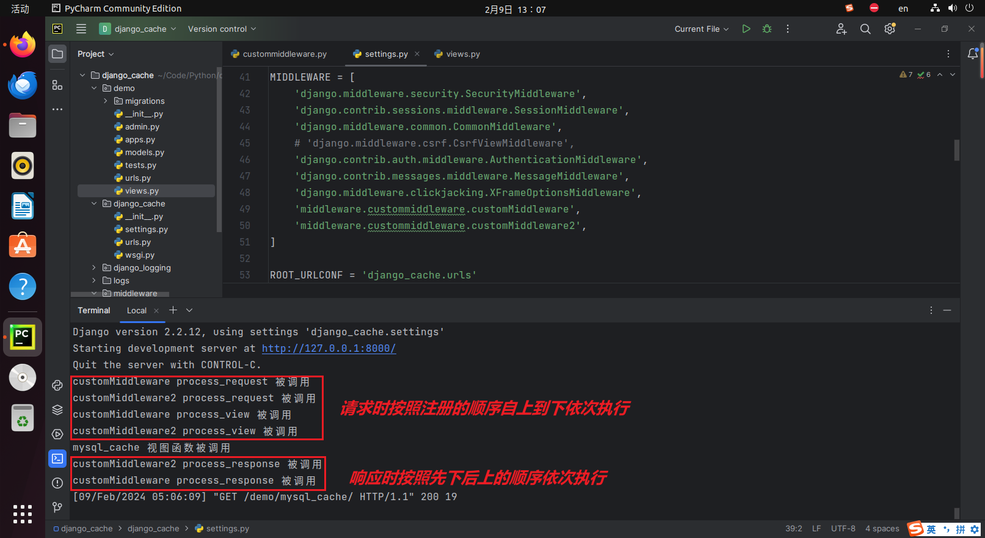Open the Code With Me user icon
Image resolution: width=985 pixels, height=538 pixels.
(841, 29)
